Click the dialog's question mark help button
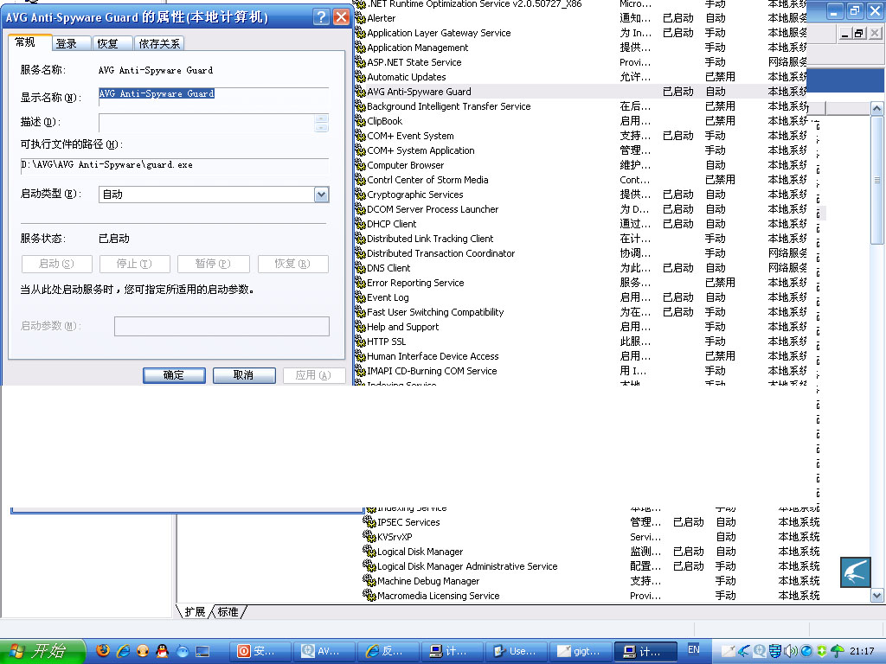 tap(321, 17)
